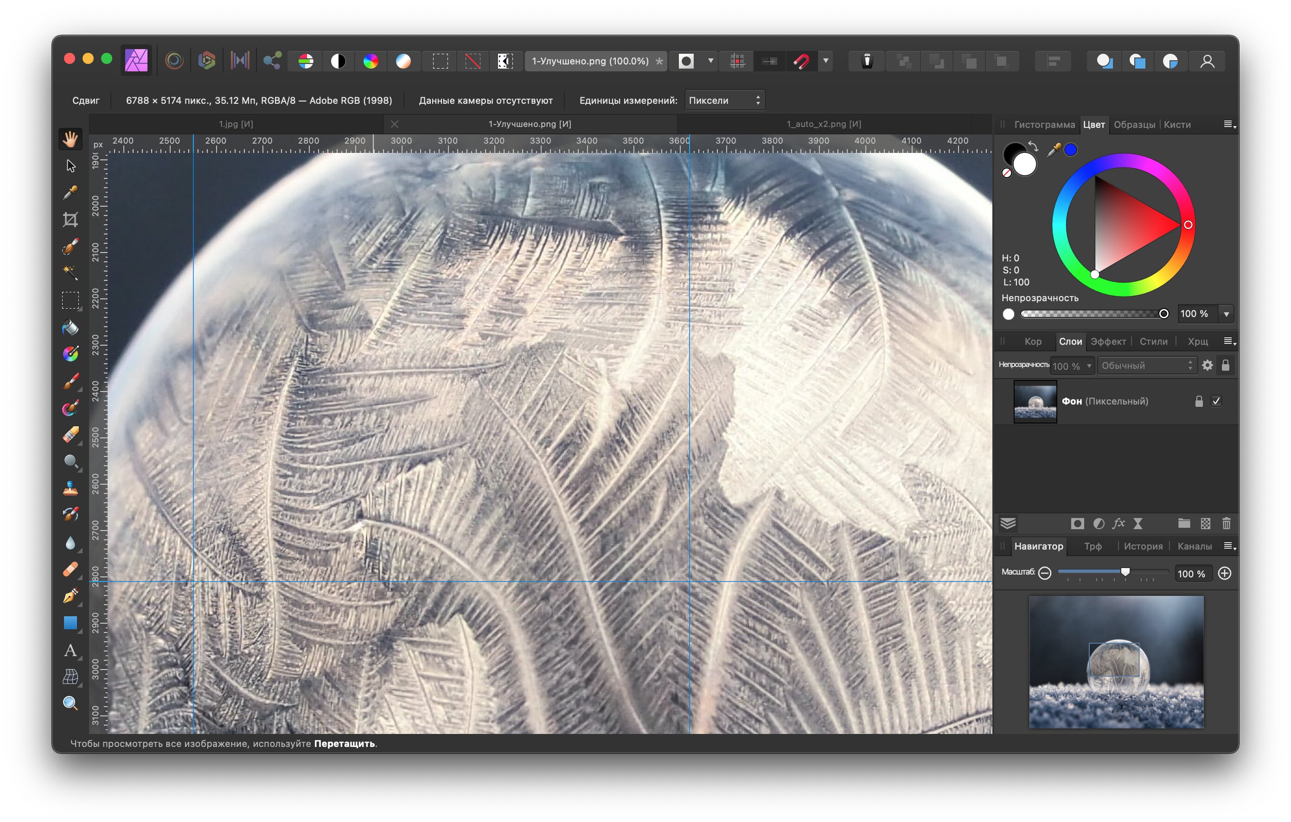Switch to the История tab
1291x822 pixels.
tap(1143, 546)
